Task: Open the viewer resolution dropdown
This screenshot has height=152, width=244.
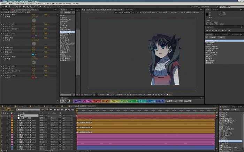Action: tap(121, 94)
